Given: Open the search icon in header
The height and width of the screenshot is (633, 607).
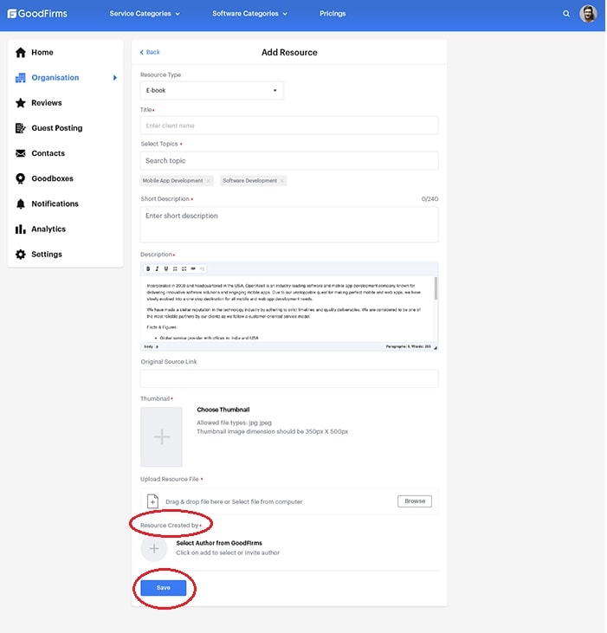Looking at the screenshot, I should [565, 14].
